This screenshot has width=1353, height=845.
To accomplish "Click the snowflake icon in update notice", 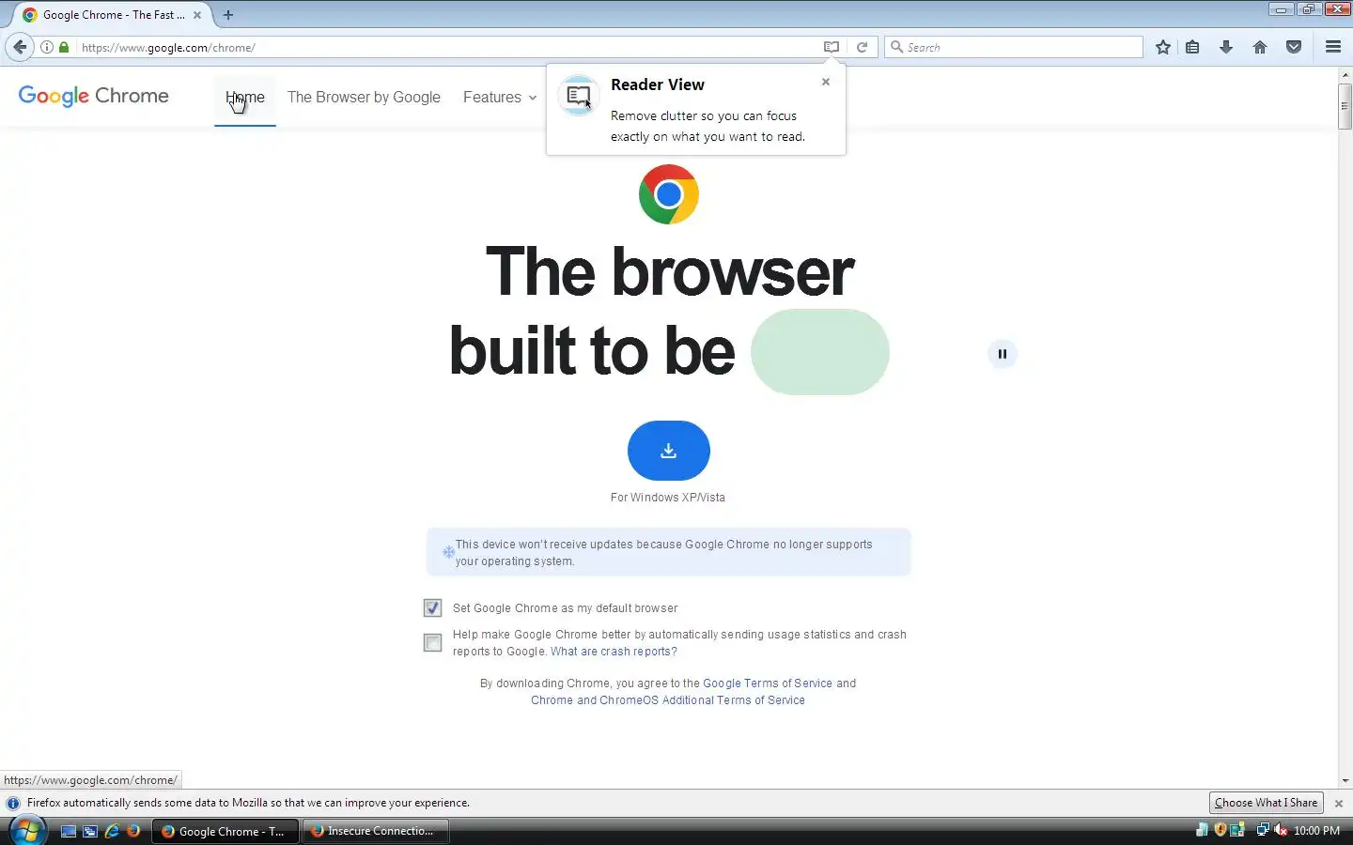I will point(448,552).
